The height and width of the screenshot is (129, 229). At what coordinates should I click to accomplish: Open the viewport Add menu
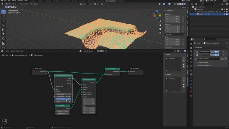pos(31,4)
